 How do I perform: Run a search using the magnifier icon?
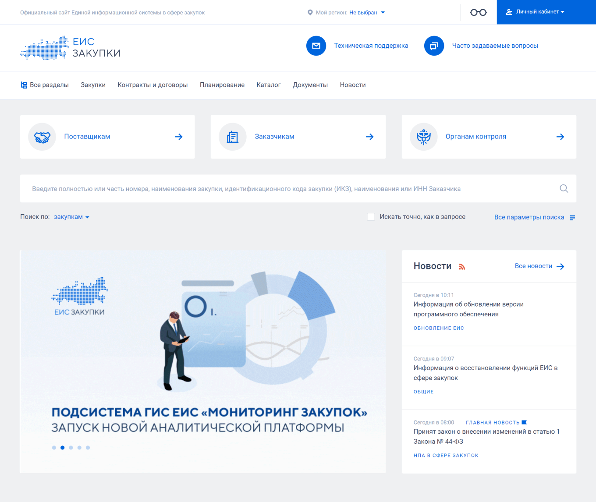(x=564, y=189)
